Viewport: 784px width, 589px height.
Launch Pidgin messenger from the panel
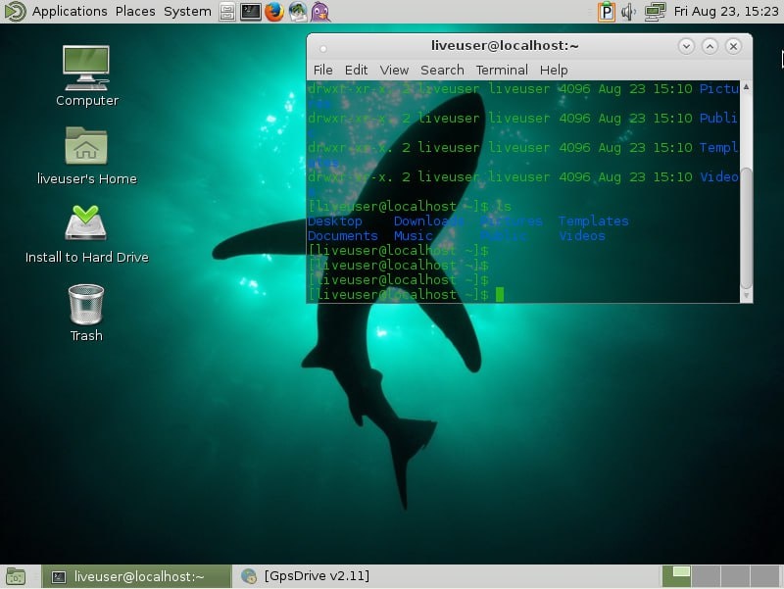click(320, 12)
